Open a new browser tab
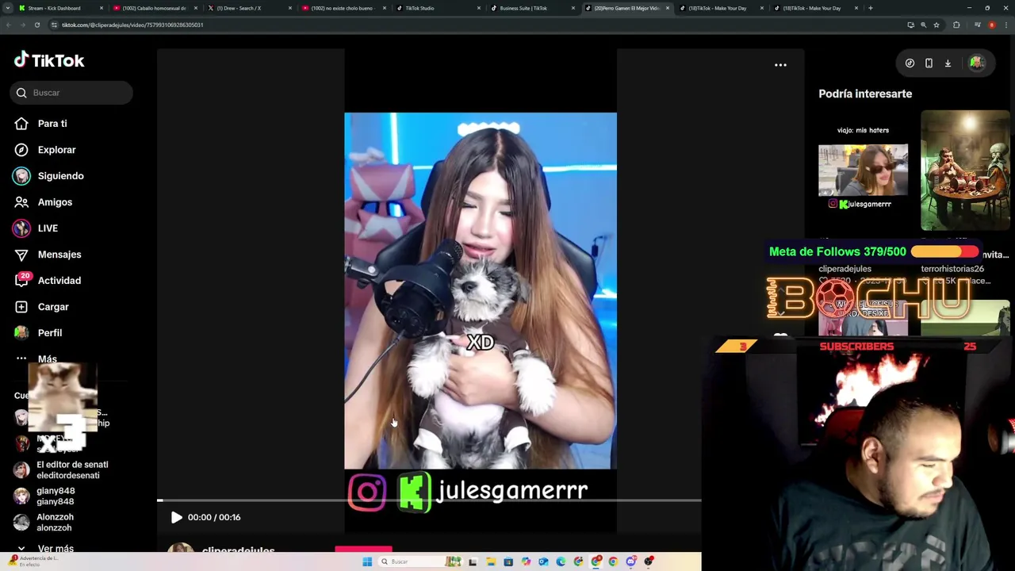1015x571 pixels. pyautogui.click(x=871, y=8)
